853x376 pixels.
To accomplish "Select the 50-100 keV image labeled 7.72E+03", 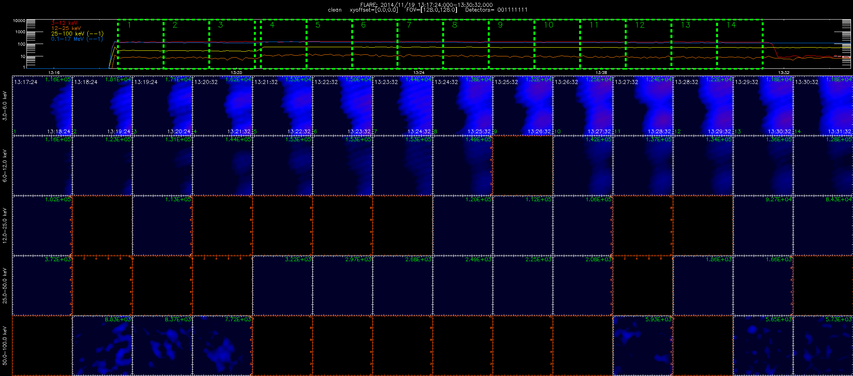I will point(223,346).
